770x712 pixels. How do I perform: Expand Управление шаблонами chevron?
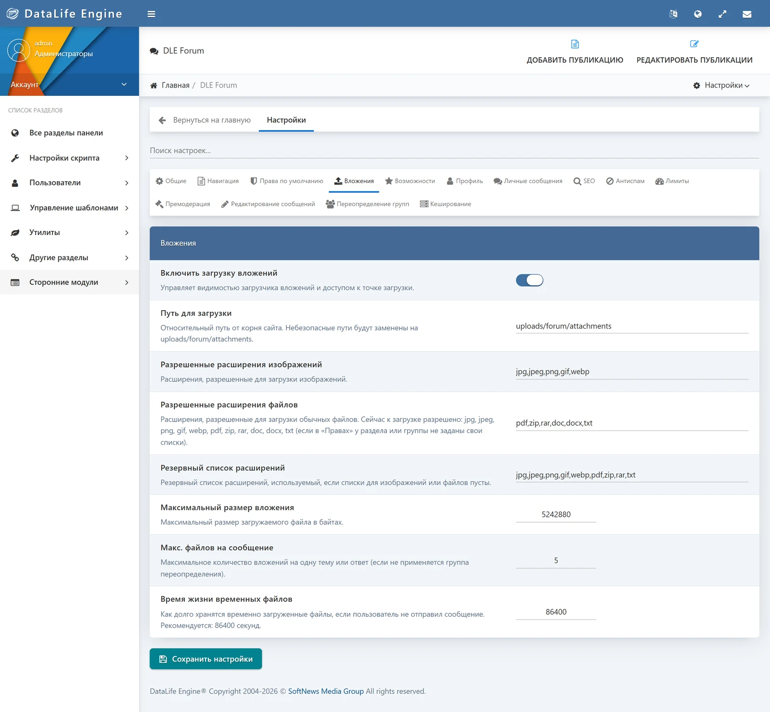click(127, 208)
